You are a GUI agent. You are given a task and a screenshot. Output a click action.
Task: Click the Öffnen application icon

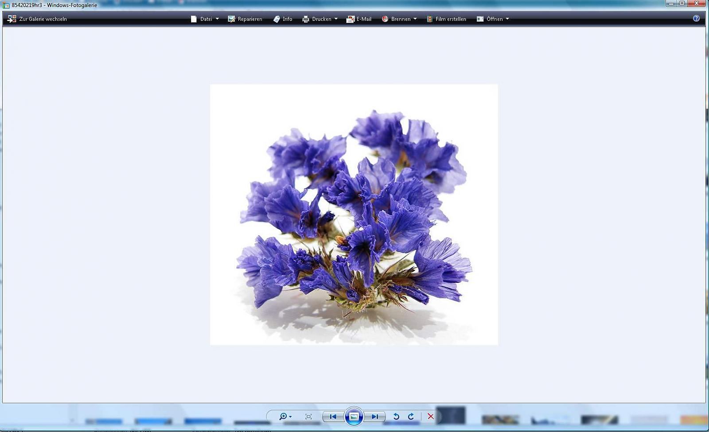[x=480, y=19]
